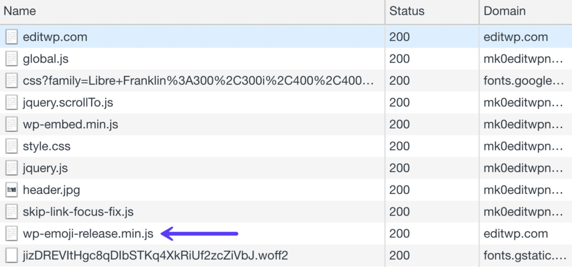Click the mk0editwpn domain of skip-link-focus-fix.js
The image size is (572, 267).
(524, 212)
